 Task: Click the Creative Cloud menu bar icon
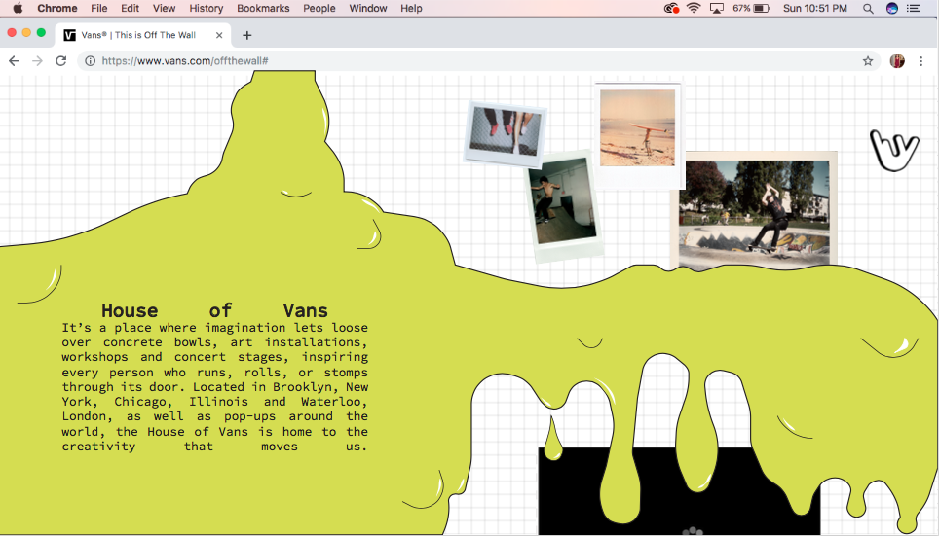tap(671, 9)
